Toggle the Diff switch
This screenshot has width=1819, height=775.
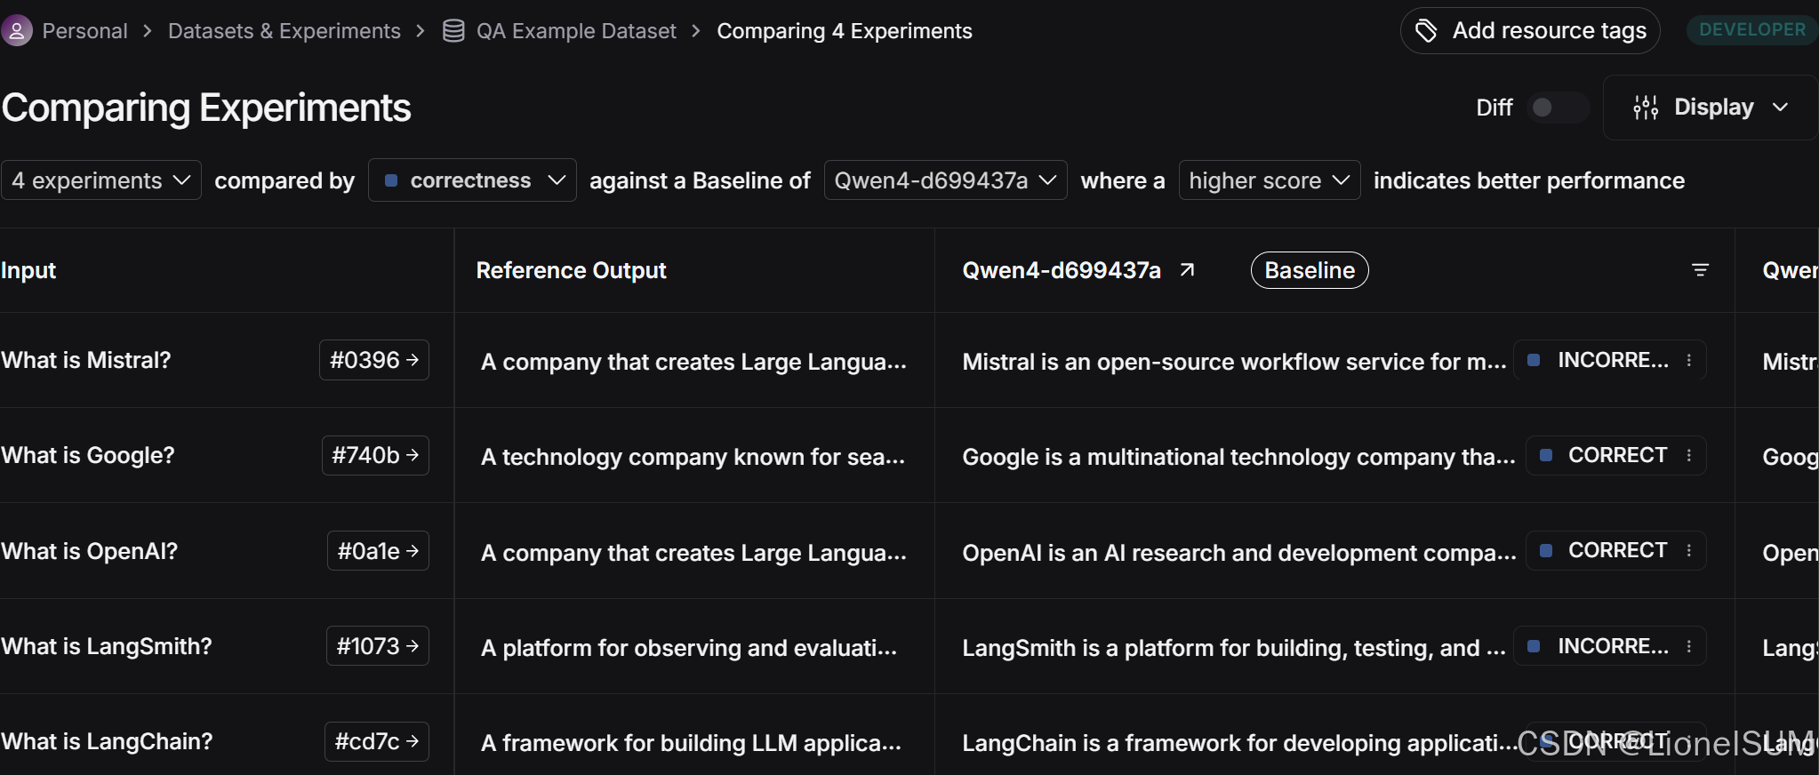tap(1557, 108)
